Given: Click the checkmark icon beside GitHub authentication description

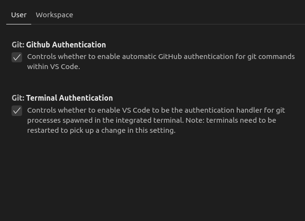Looking at the screenshot, I should tap(17, 58).
